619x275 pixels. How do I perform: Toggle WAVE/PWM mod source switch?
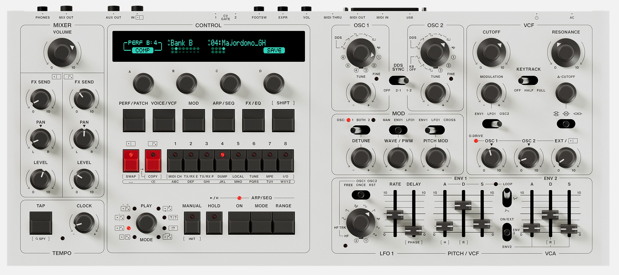click(398, 130)
